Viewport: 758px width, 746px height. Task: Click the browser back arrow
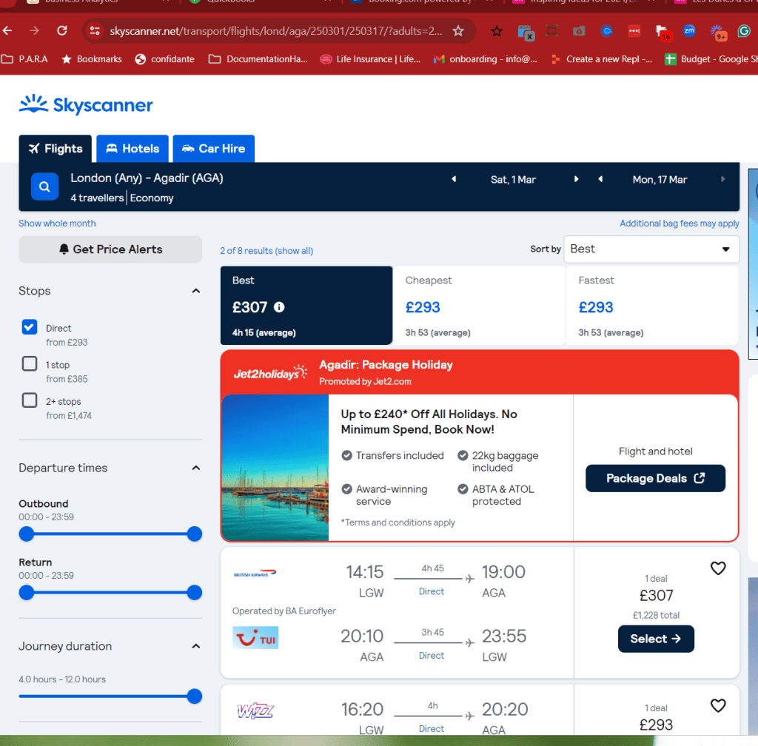[x=7, y=31]
